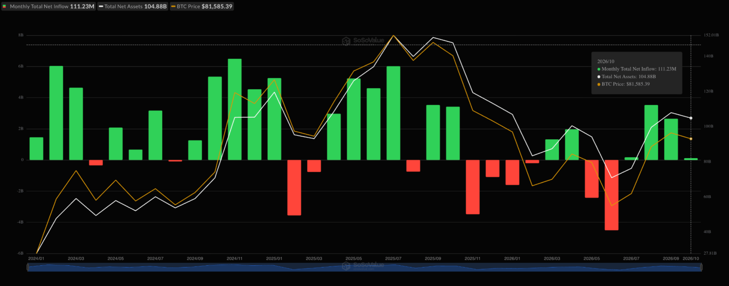Screen dimensions: 729x286
Task: Click the 2024/01 x-axis label
Action: click(x=36, y=259)
